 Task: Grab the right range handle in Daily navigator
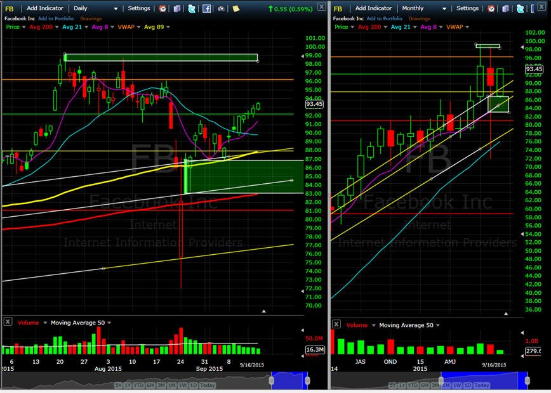[x=307, y=381]
